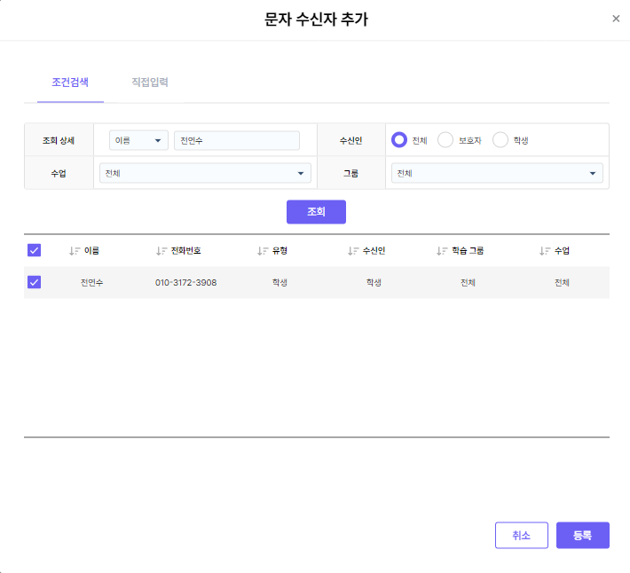
Task: Uncheck the row checkbox for 전민수
Action: [x=35, y=282]
